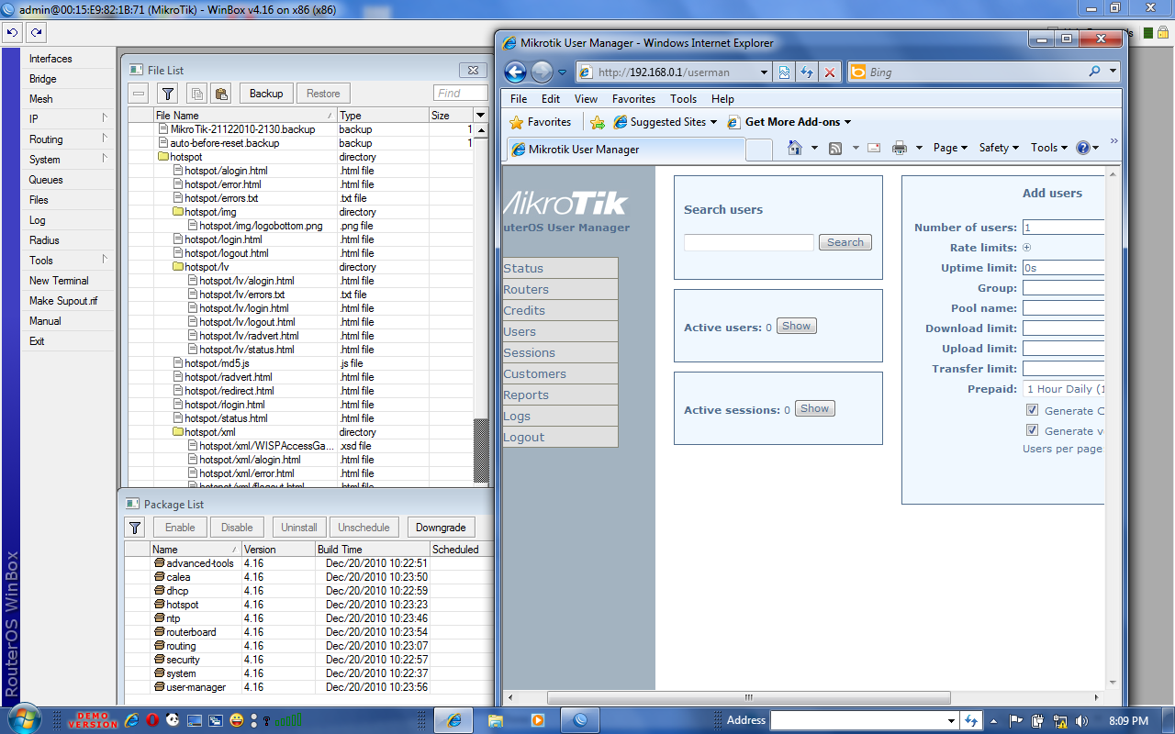1175x734 pixels.
Task: Click the IE RSS feeds icon
Action: pyautogui.click(x=835, y=148)
